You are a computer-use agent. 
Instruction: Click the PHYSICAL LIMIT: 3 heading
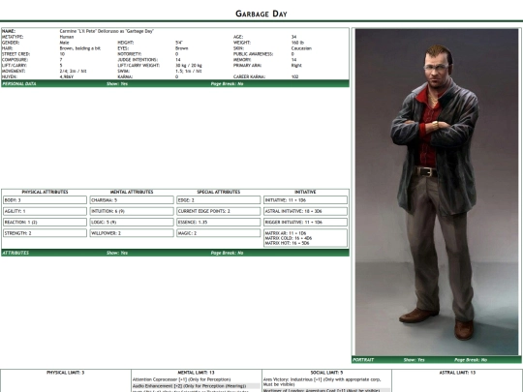66,373
